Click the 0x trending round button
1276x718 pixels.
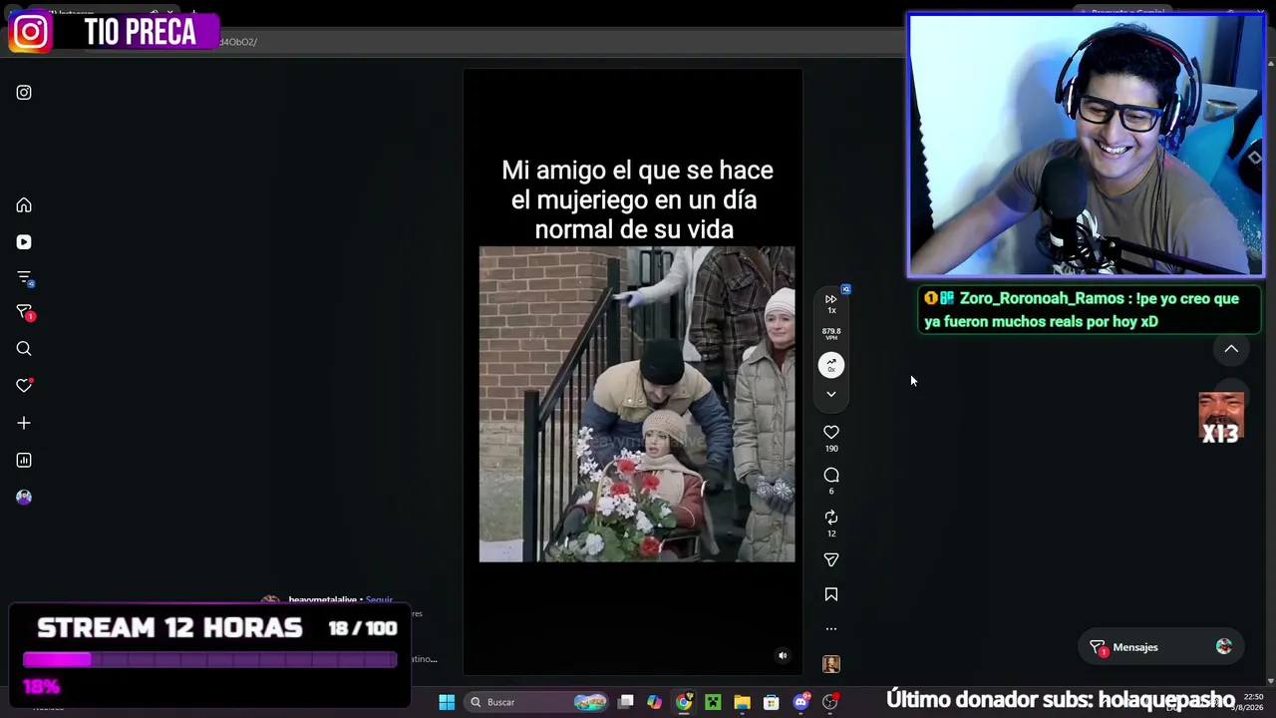coord(831,366)
